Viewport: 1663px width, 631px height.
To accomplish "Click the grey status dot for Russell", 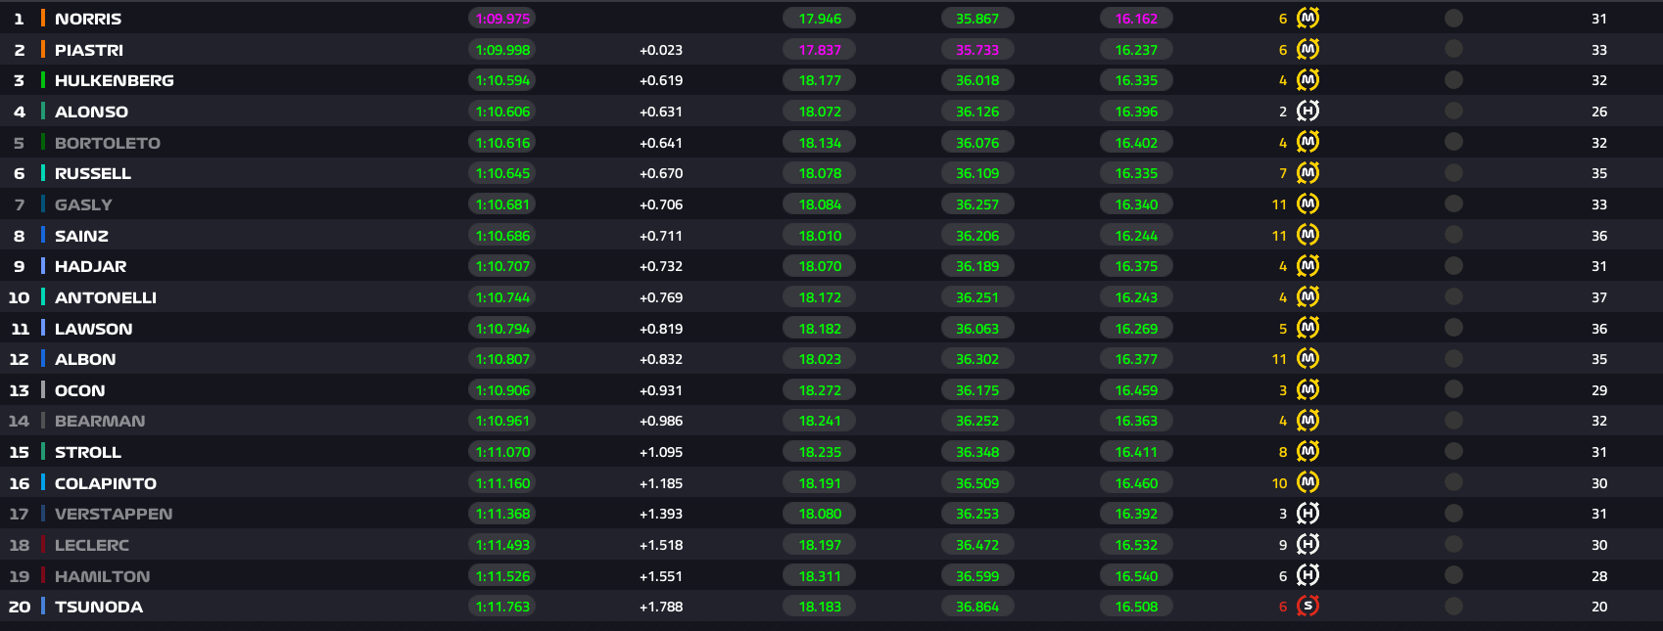I will (1453, 173).
